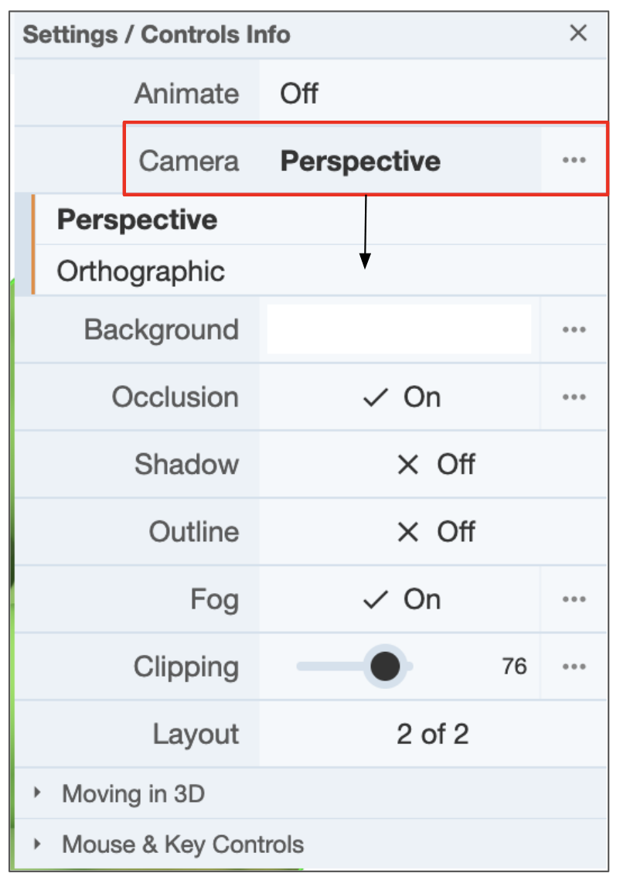Toggle Occlusion On setting

pyautogui.click(x=401, y=397)
